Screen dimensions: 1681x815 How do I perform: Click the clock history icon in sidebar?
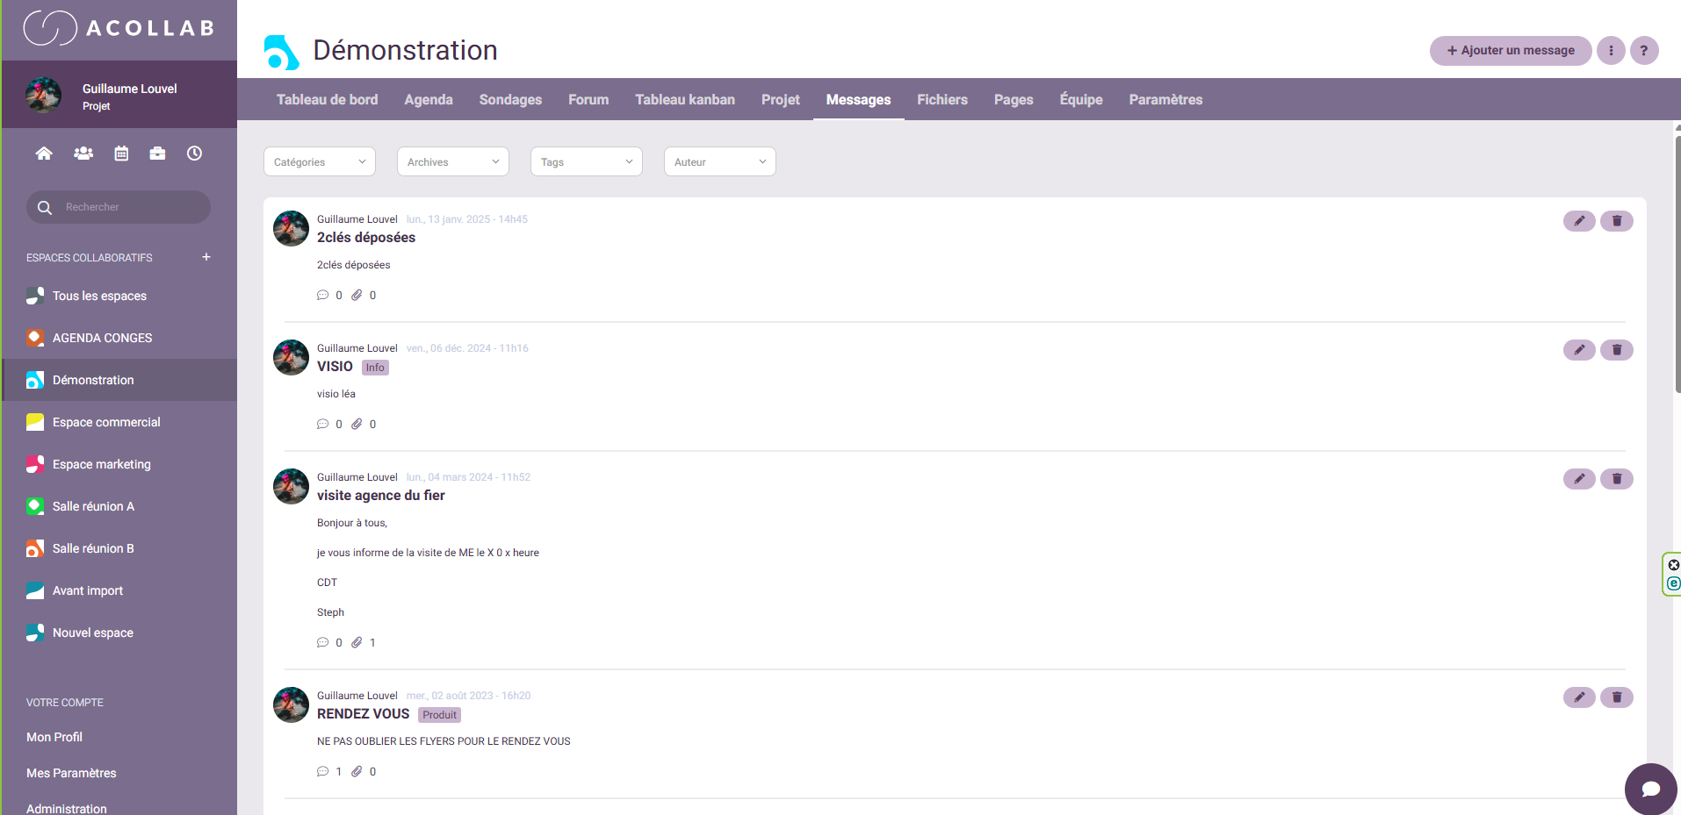(194, 154)
